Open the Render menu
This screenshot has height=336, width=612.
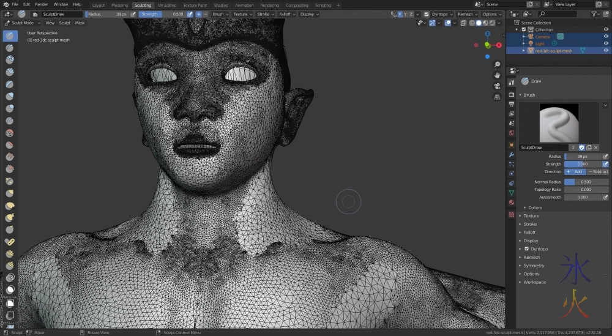41,4
